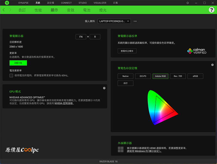Viewport: 217px width, 164px height.
Task: Switch to the 自訂 sub-tab
Action: click(22, 10)
